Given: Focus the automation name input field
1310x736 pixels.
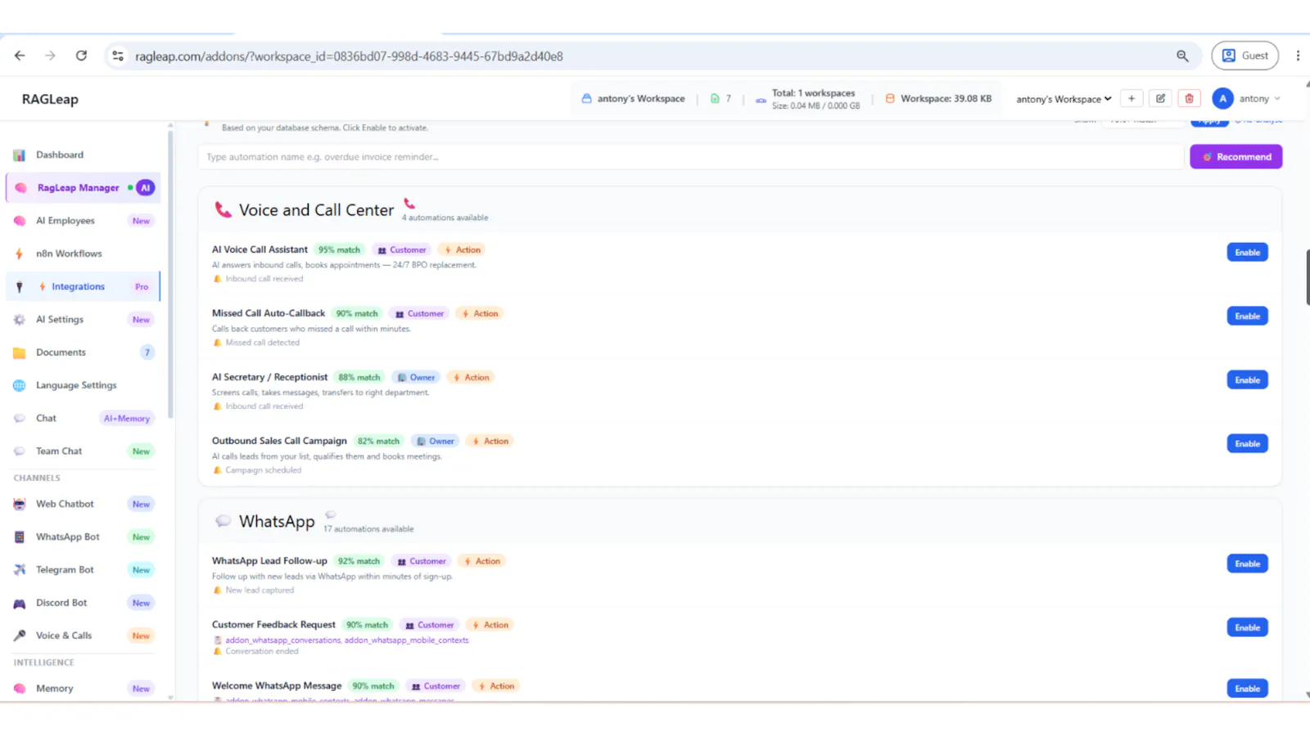Looking at the screenshot, I should point(691,157).
